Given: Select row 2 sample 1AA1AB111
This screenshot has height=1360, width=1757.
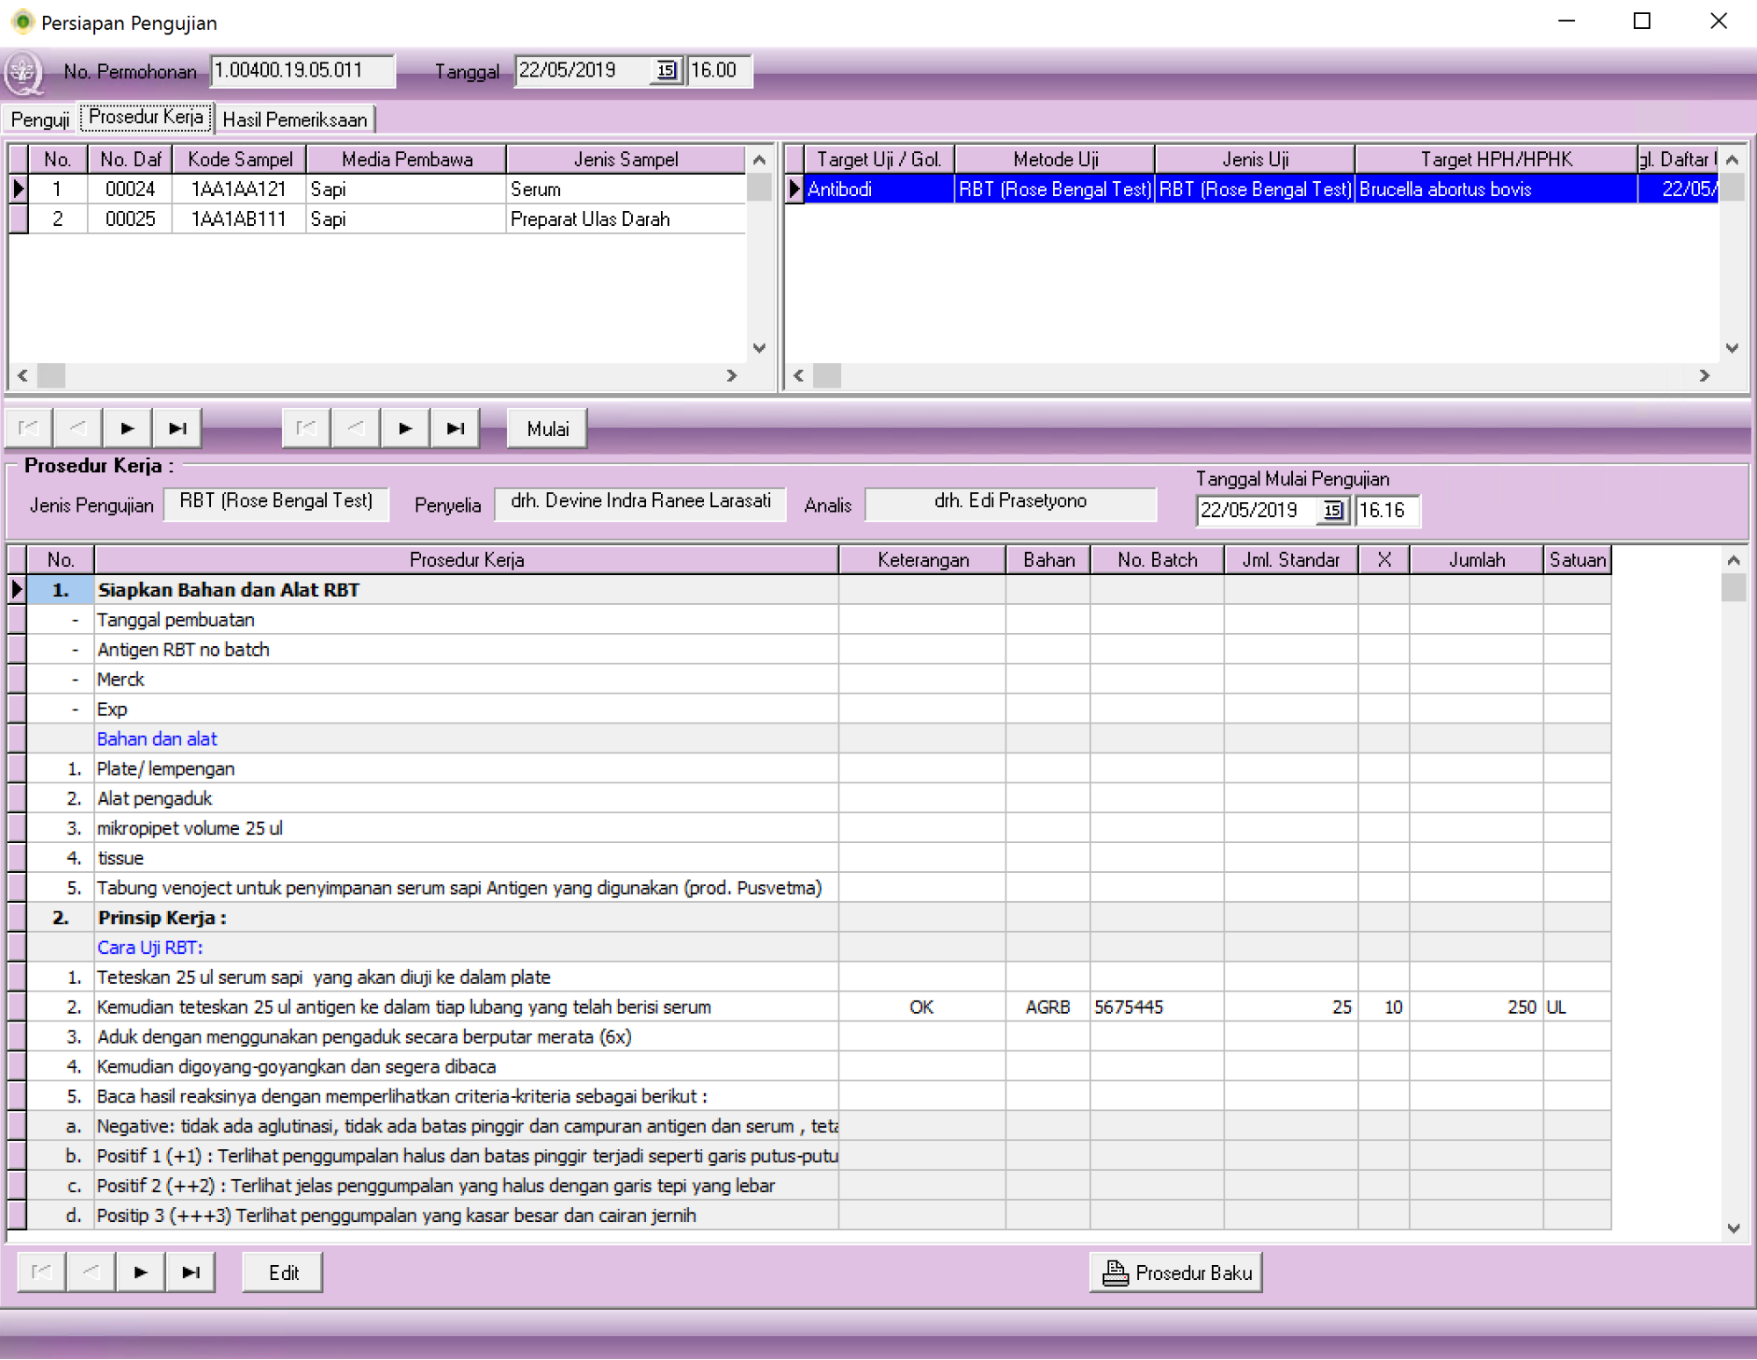Looking at the screenshot, I should [x=237, y=219].
